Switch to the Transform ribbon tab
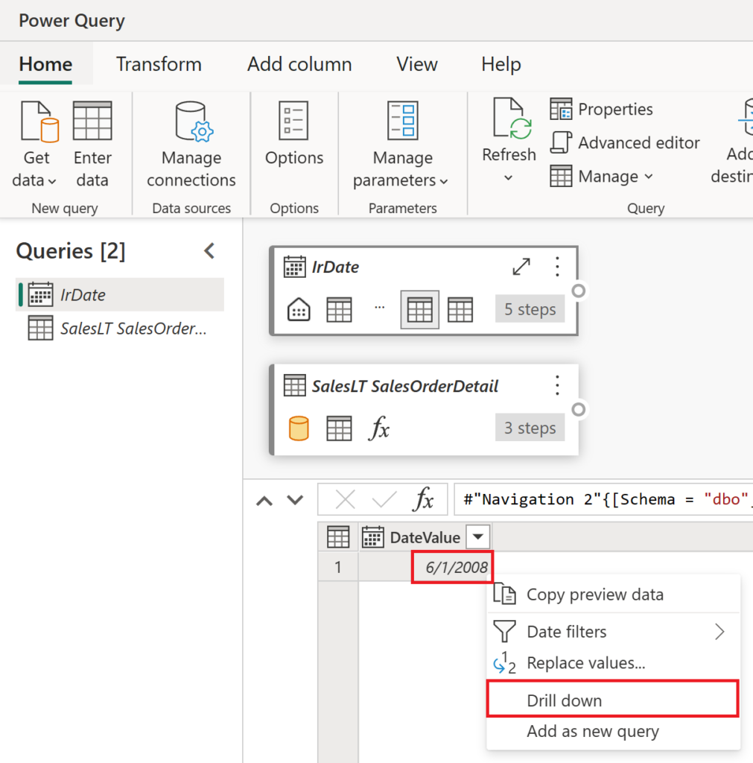This screenshot has height=763, width=753. point(158,64)
